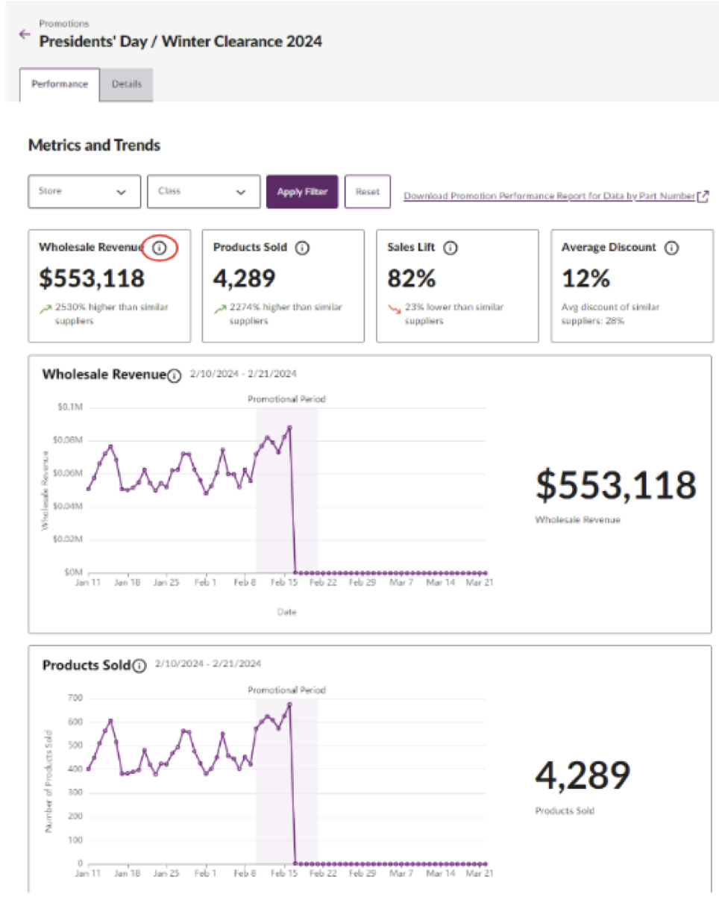
Task: Click the Sales Lift 82% summary card
Action: (457, 286)
